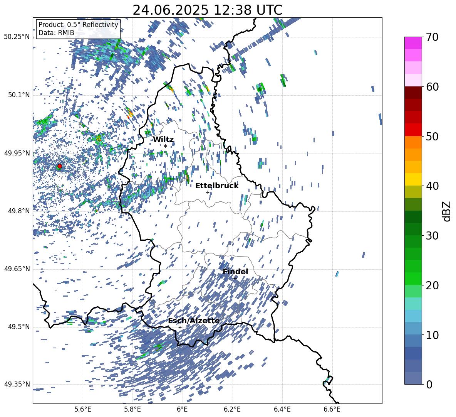
Task: Click the 5.6°E longitude label
Action: pos(83,409)
